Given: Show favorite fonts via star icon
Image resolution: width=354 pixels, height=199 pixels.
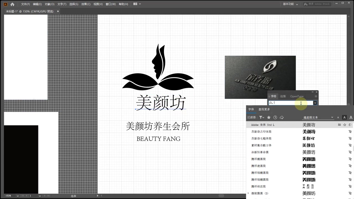Looking at the screenshot, I should [269, 117].
